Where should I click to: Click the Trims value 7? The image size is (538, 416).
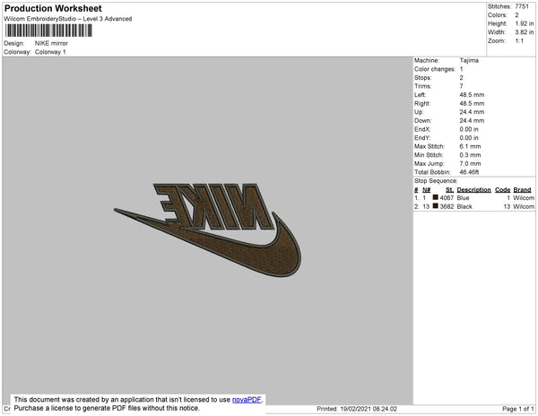[462, 86]
